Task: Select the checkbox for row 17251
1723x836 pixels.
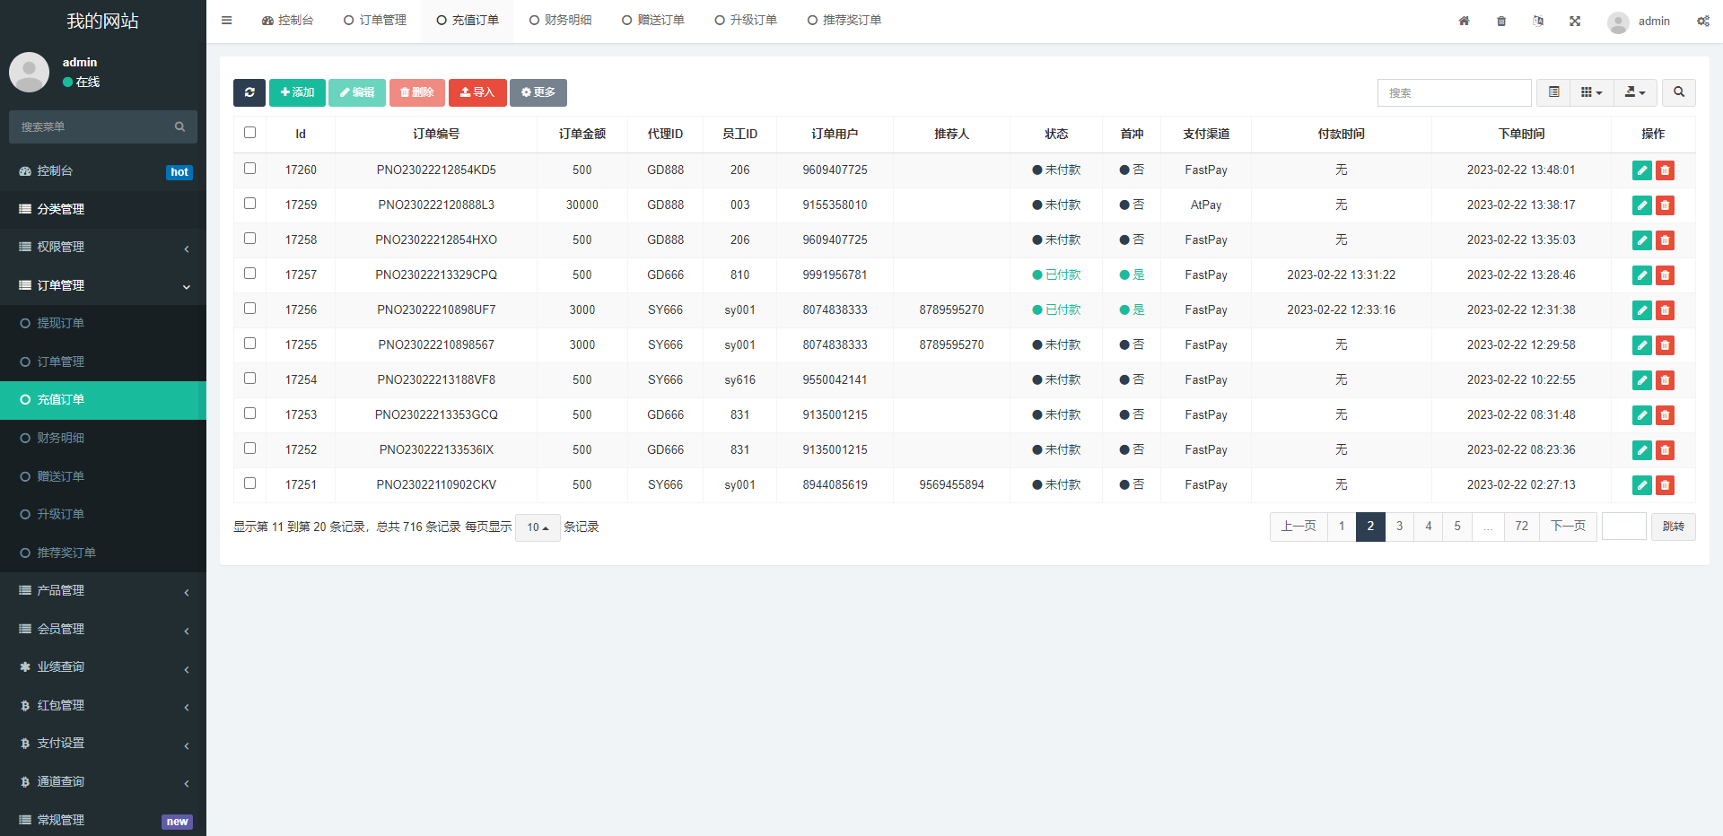Action: (250, 483)
